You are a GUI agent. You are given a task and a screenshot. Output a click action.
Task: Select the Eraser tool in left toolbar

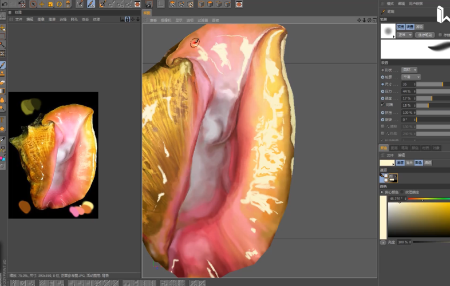click(3, 82)
